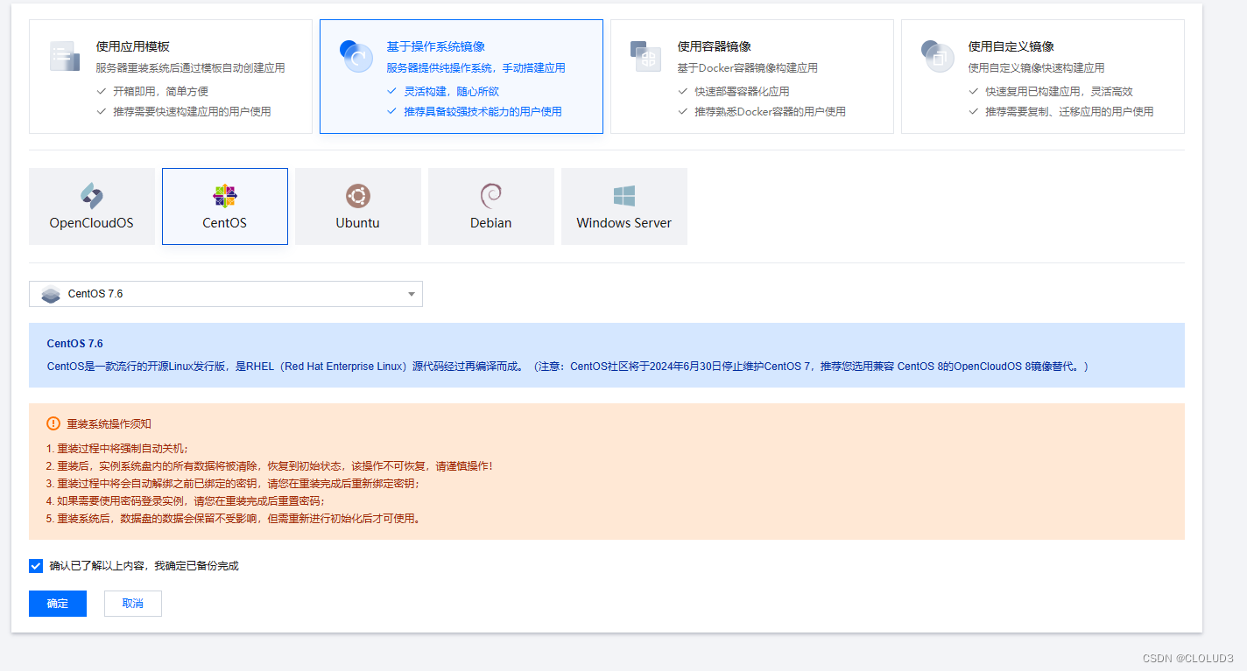Image resolution: width=1247 pixels, height=671 pixels.
Task: Click the OS image card icon
Action: pyautogui.click(x=356, y=56)
